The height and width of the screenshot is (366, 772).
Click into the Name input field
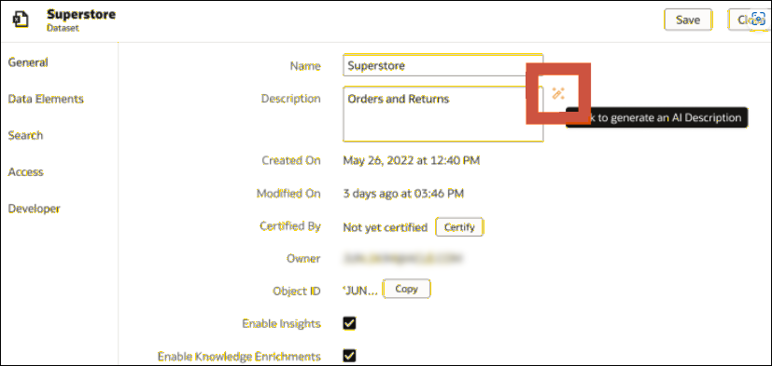pyautogui.click(x=443, y=65)
